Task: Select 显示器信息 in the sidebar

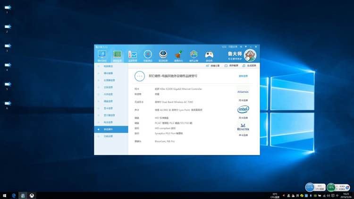Action: pyautogui.click(x=111, y=115)
